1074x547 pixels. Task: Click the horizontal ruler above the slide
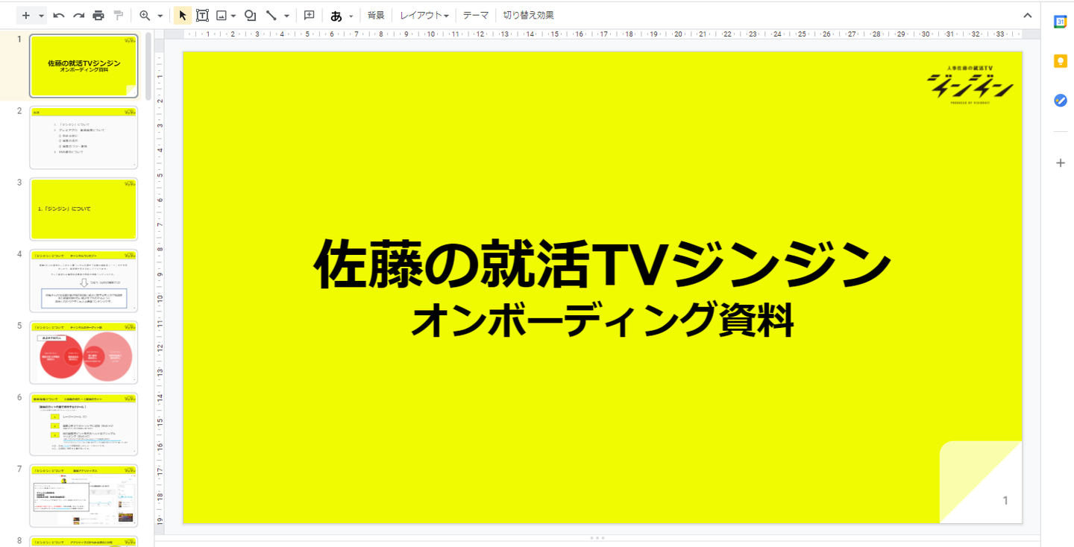coord(602,34)
